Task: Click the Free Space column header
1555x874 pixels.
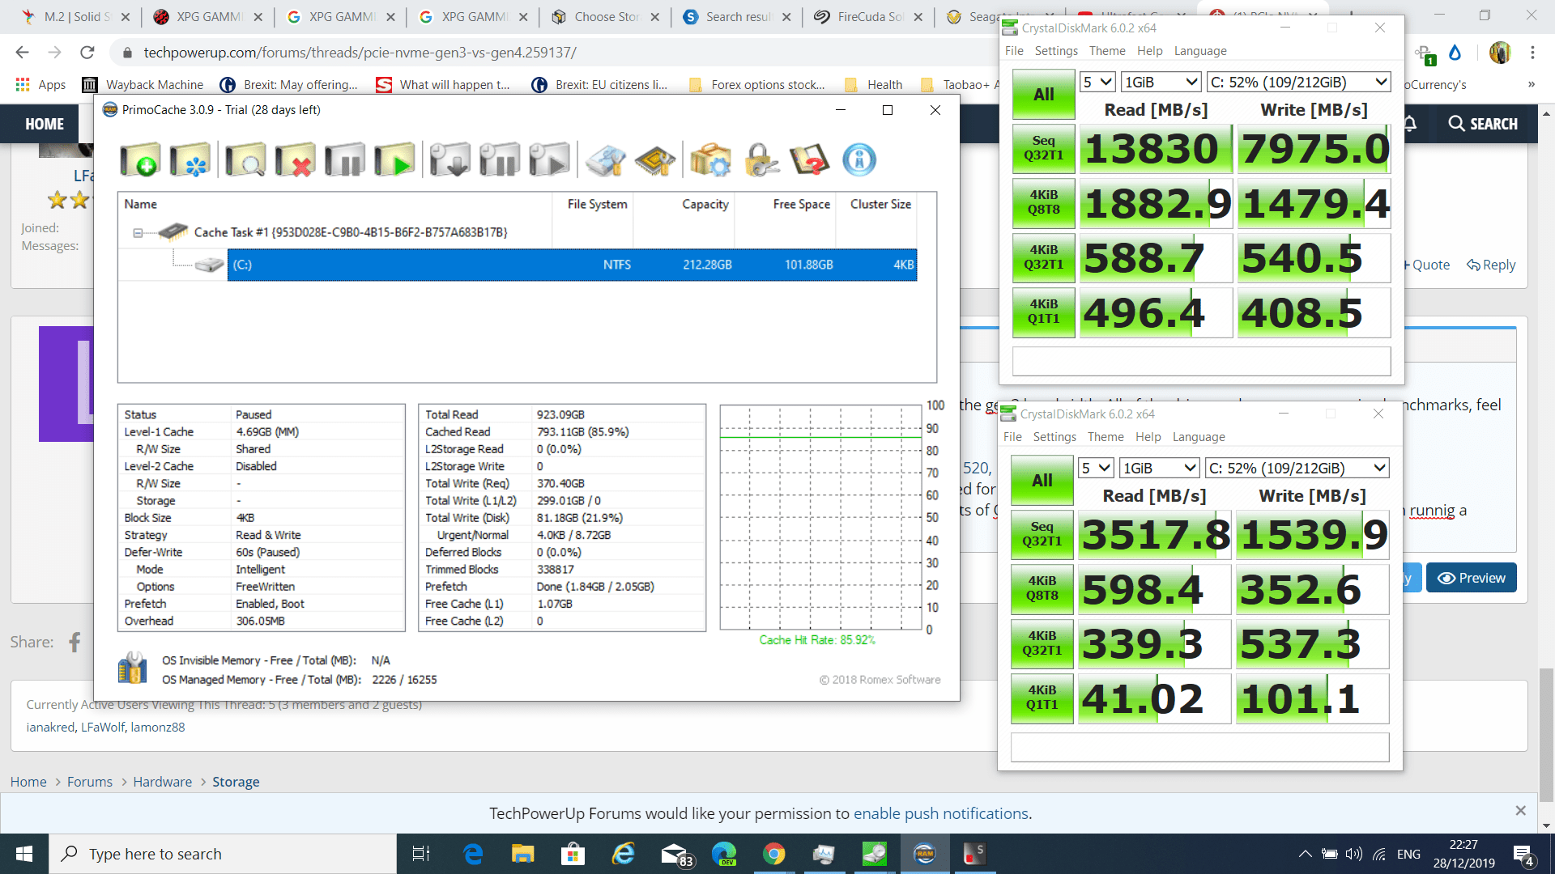Action: (801, 204)
